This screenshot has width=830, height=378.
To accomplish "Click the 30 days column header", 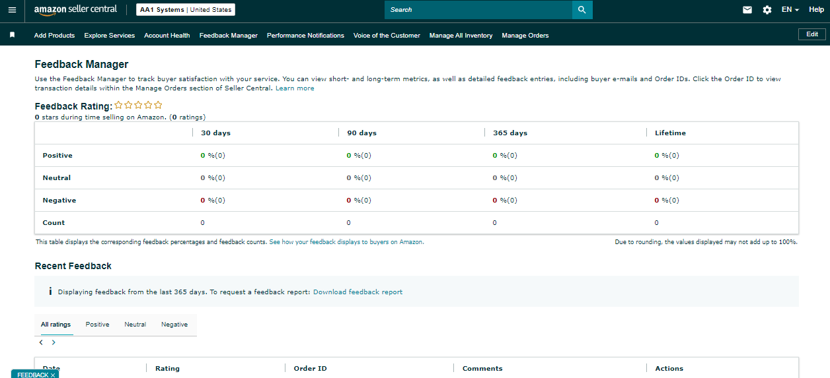I will pos(215,133).
